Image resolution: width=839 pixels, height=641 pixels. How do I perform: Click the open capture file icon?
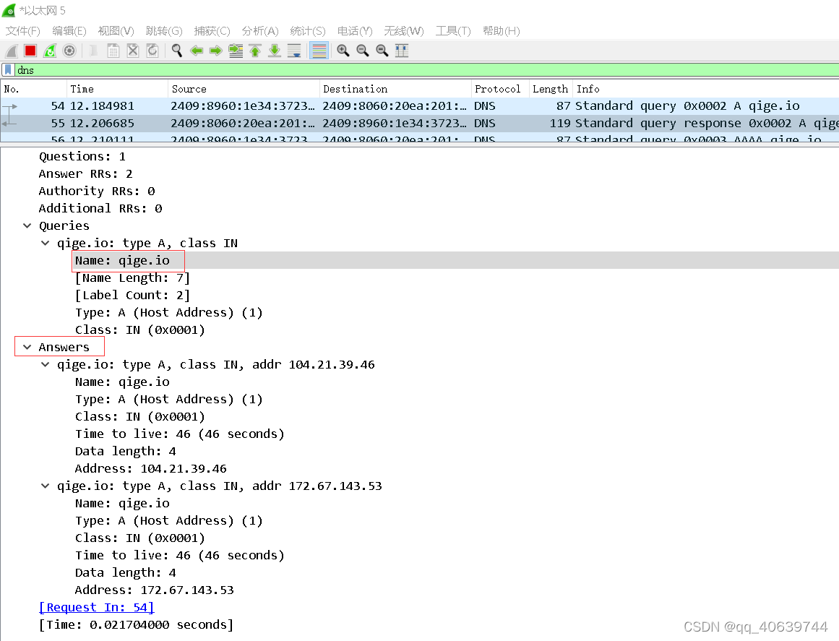coord(94,51)
